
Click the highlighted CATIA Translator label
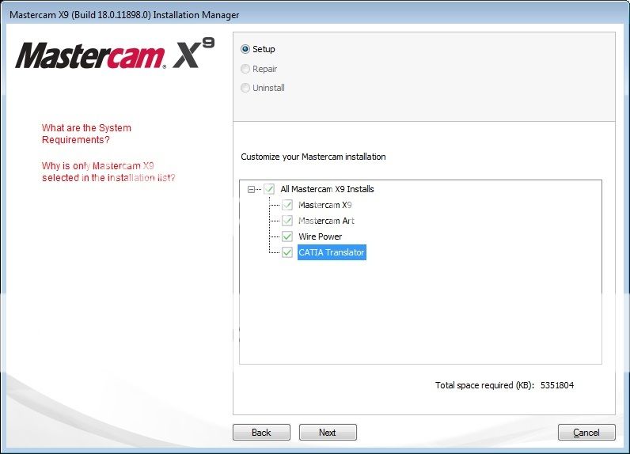(x=332, y=252)
